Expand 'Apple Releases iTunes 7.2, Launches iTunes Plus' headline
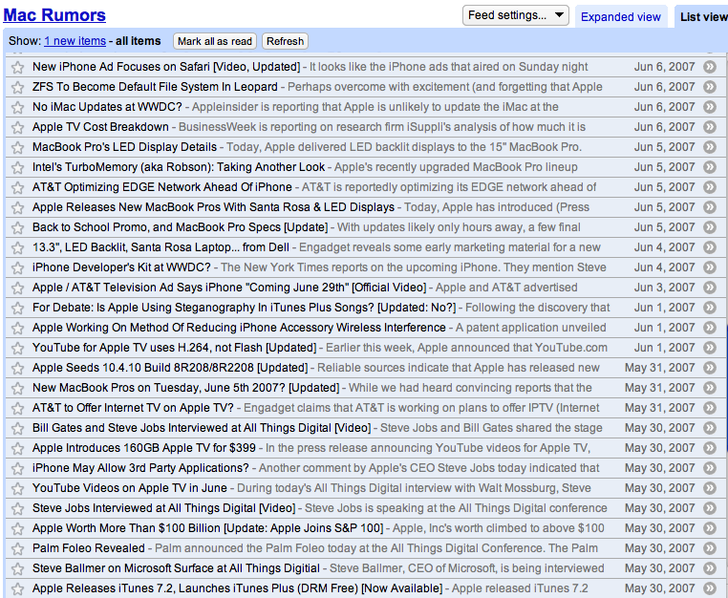The width and height of the screenshot is (728, 598). tap(237, 588)
